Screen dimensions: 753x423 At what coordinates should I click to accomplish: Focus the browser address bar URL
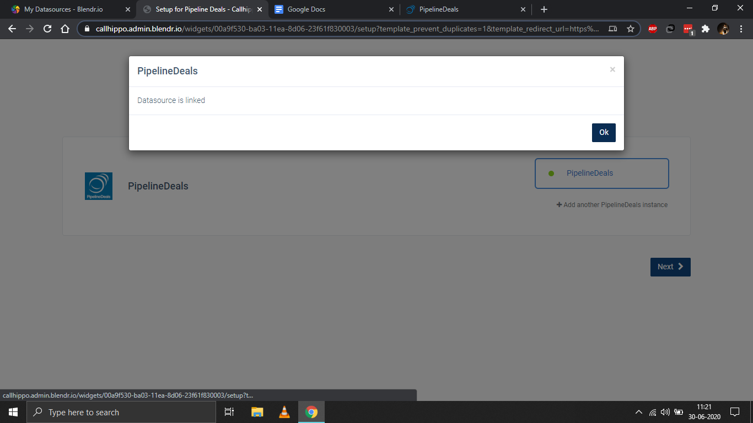pyautogui.click(x=347, y=29)
